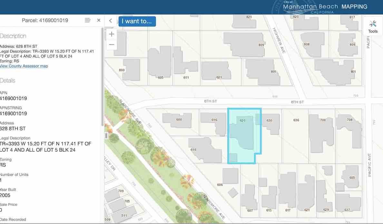The image size is (383, 224).
Task: Click the details panel scrollbar
Action: (102, 77)
